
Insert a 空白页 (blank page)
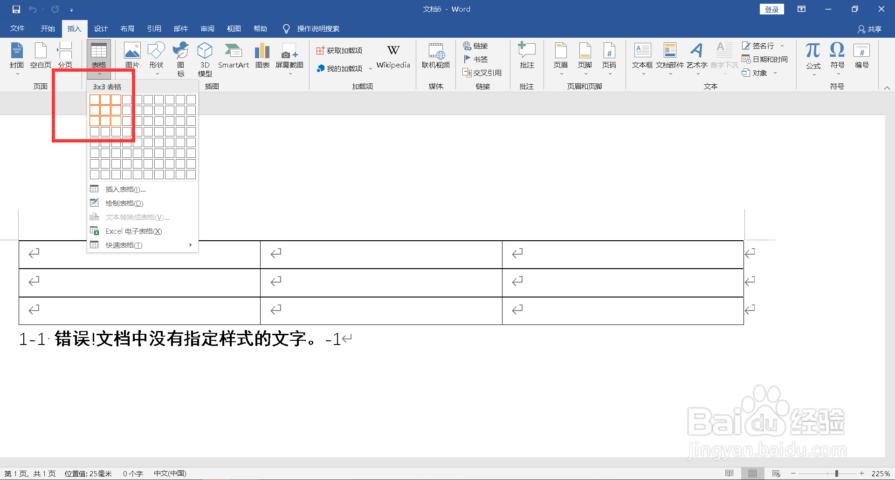pos(41,56)
